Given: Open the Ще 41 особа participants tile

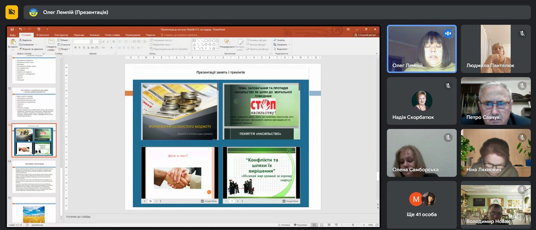Looking at the screenshot, I should [422, 204].
